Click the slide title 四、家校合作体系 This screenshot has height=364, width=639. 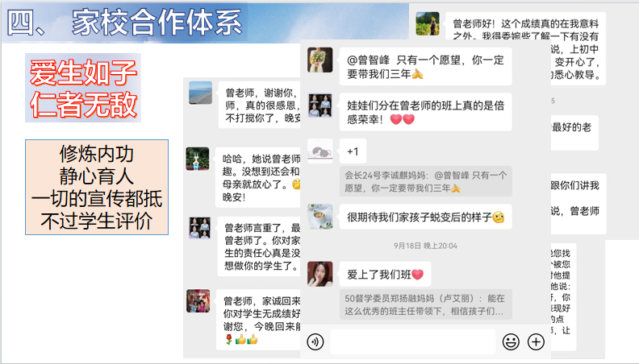(x=125, y=23)
